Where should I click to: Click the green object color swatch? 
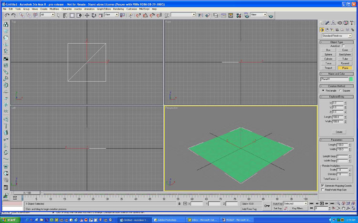coord(351,79)
